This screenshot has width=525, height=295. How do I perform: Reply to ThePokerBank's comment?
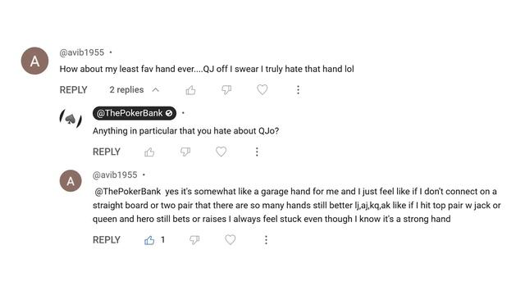click(107, 152)
